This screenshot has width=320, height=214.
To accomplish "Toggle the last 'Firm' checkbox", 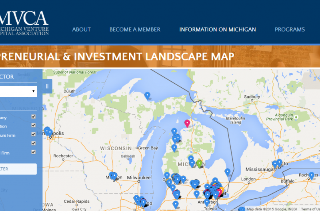I will pyautogui.click(x=34, y=152).
